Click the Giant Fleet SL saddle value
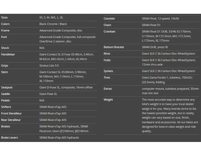 click(x=48, y=94)
